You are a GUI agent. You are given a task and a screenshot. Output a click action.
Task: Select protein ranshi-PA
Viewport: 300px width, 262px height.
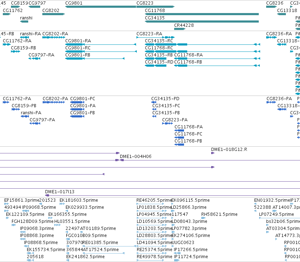[31, 113]
